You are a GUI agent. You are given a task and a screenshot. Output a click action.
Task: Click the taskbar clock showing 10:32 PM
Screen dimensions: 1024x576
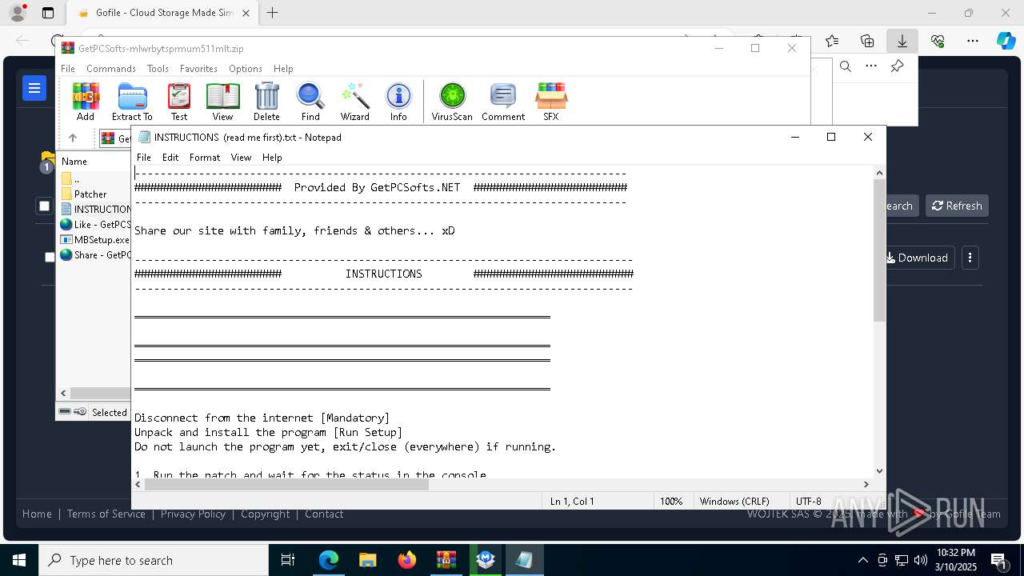pos(957,560)
